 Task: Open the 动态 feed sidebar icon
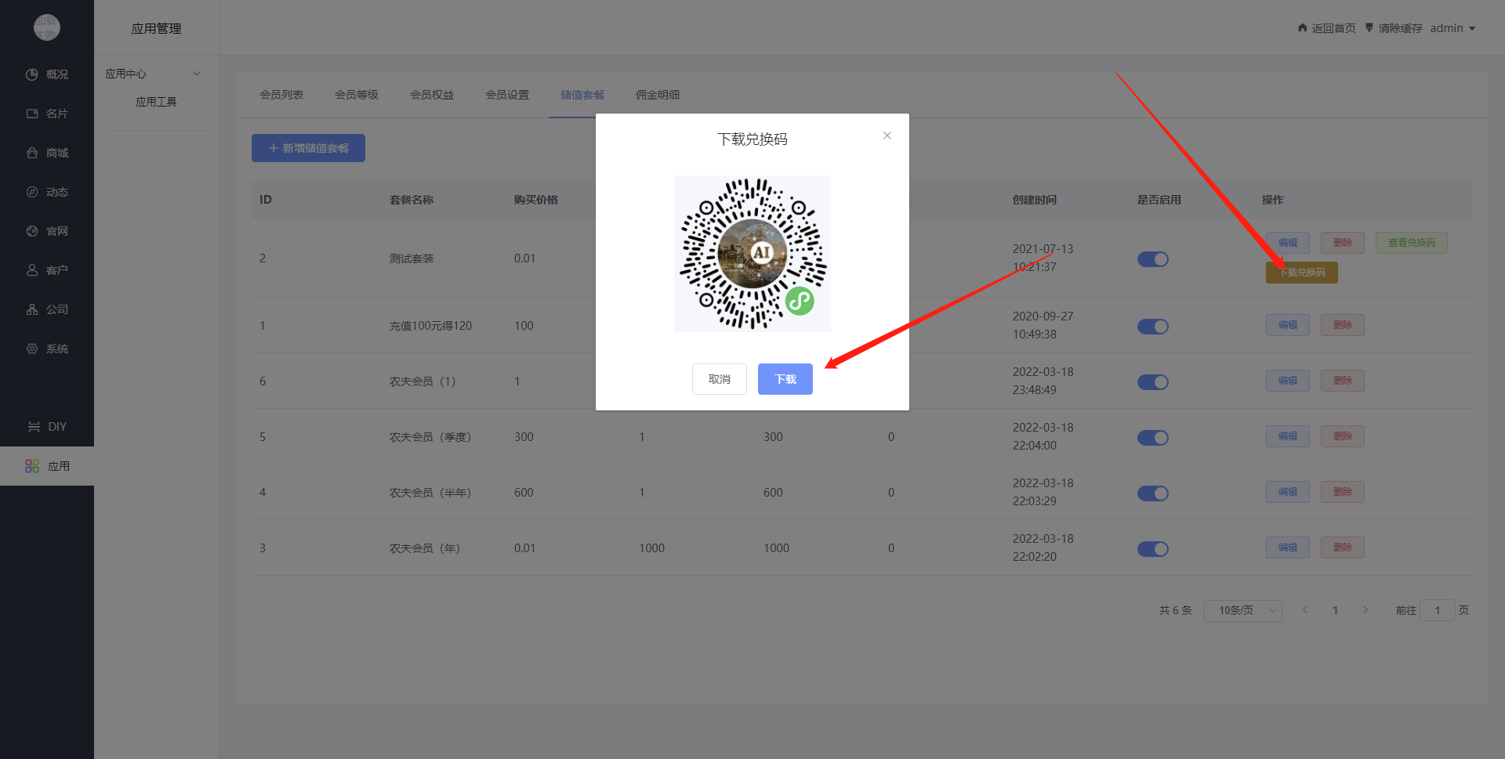tap(32, 192)
